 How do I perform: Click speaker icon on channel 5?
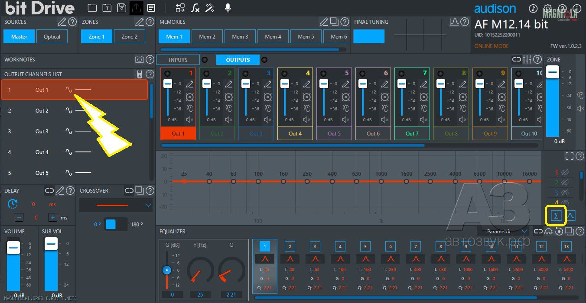[x=346, y=97]
